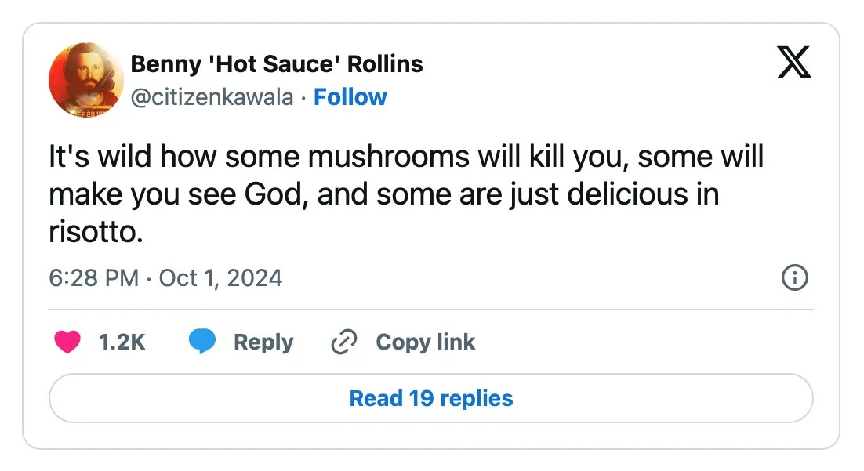Open the @citizenkawala handle link
This screenshot has height=471, width=864.
(212, 97)
